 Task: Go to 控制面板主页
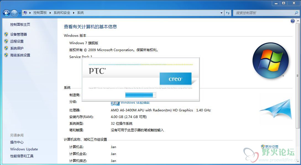(x=20, y=24)
